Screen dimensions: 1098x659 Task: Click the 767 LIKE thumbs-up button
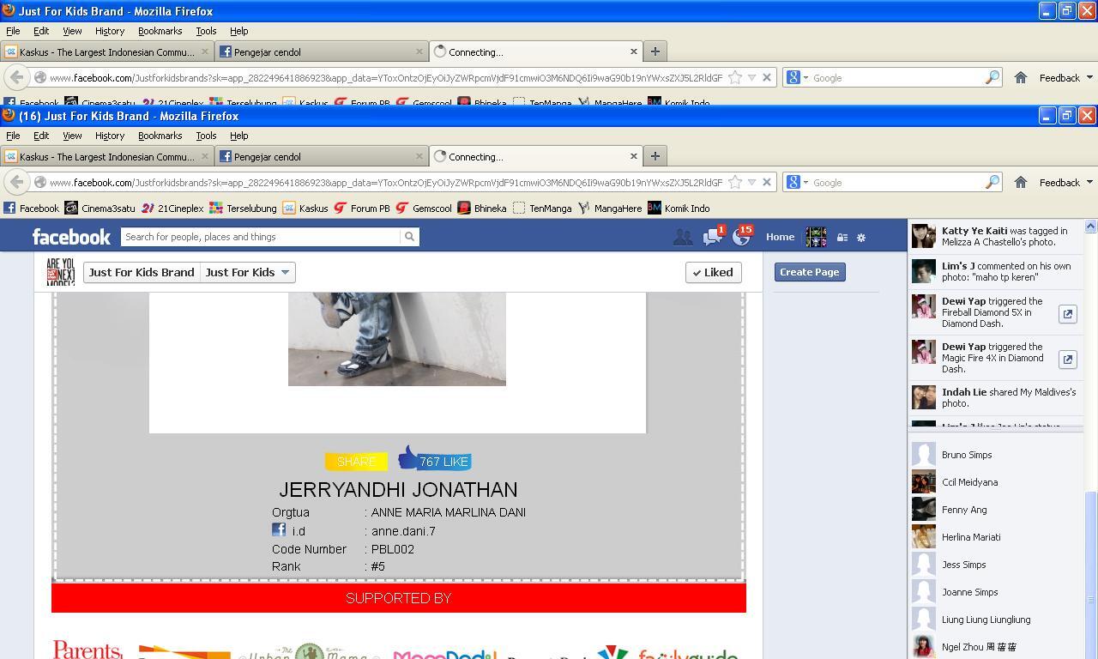coord(434,459)
